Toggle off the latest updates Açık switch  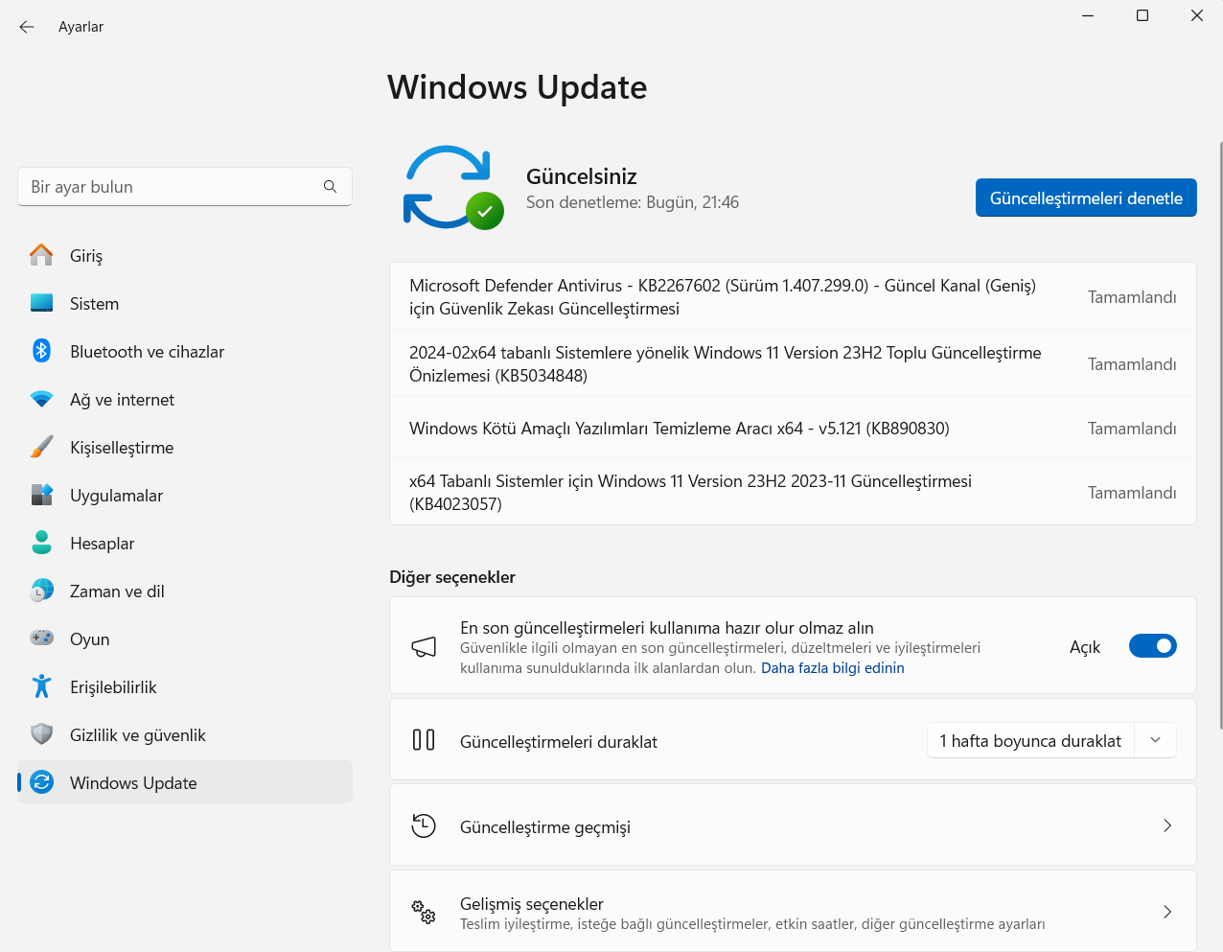[1152, 646]
